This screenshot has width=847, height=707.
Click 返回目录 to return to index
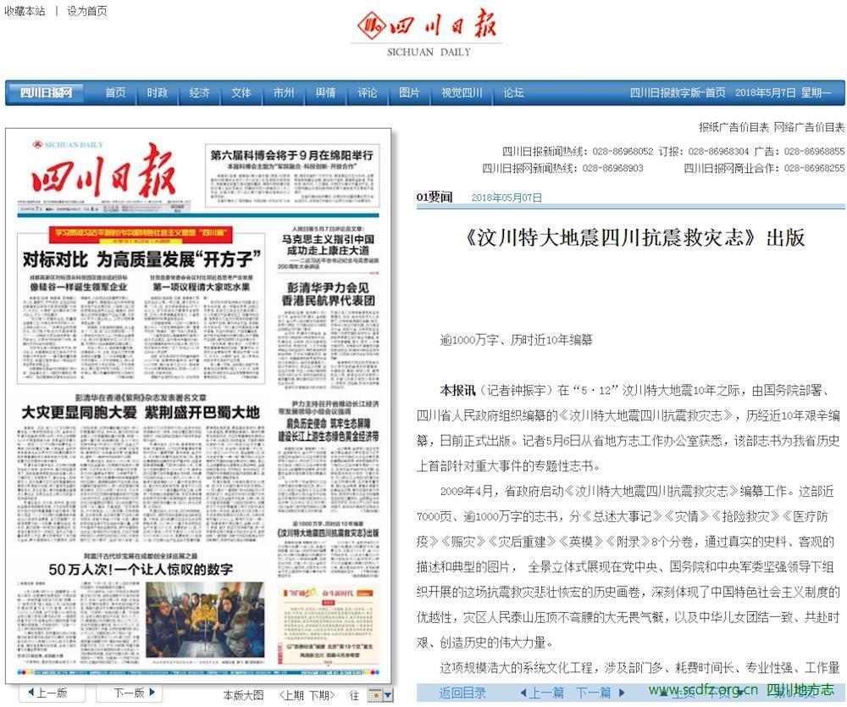pos(462,693)
